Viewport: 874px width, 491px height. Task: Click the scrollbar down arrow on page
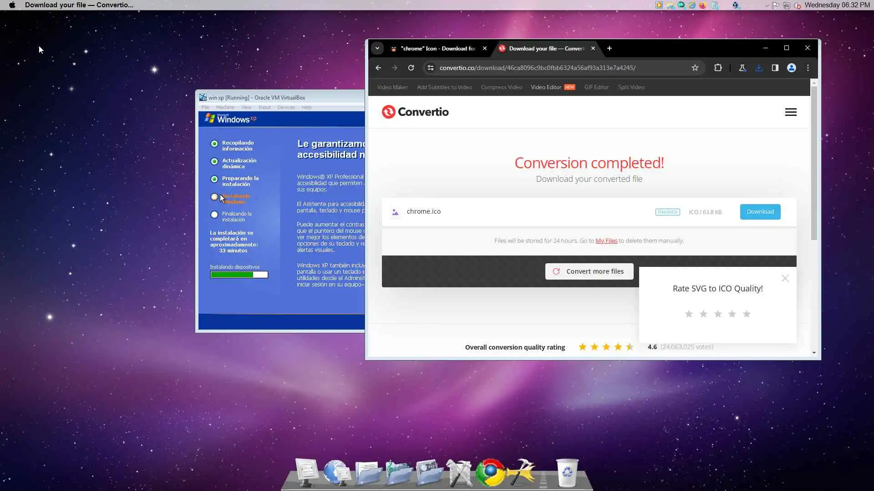click(x=814, y=353)
